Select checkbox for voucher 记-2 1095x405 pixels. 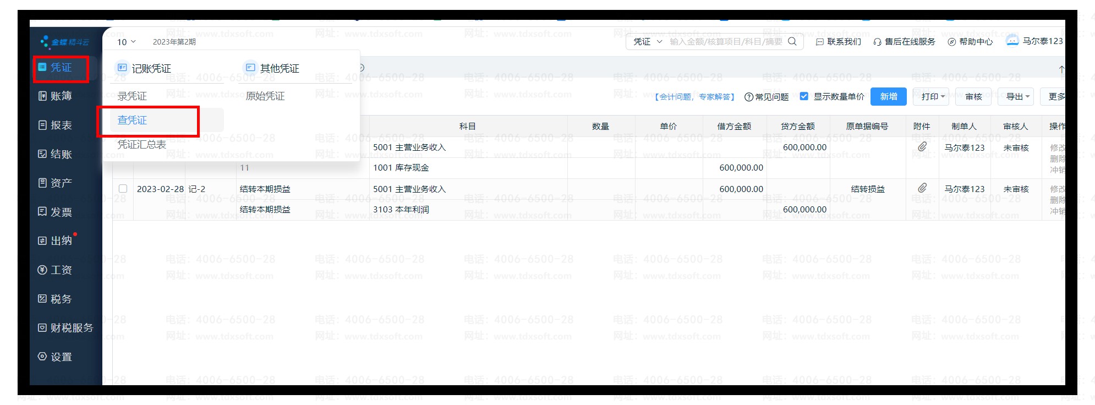(123, 189)
